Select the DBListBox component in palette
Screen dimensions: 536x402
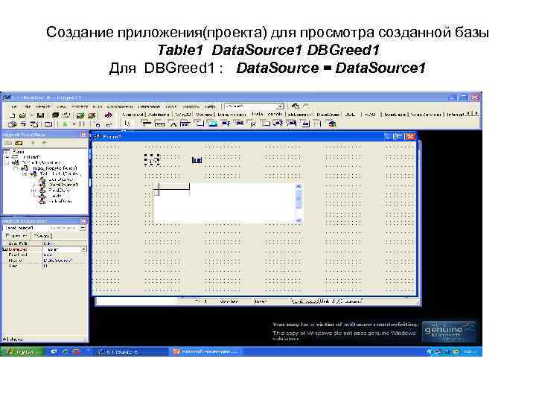click(x=226, y=124)
